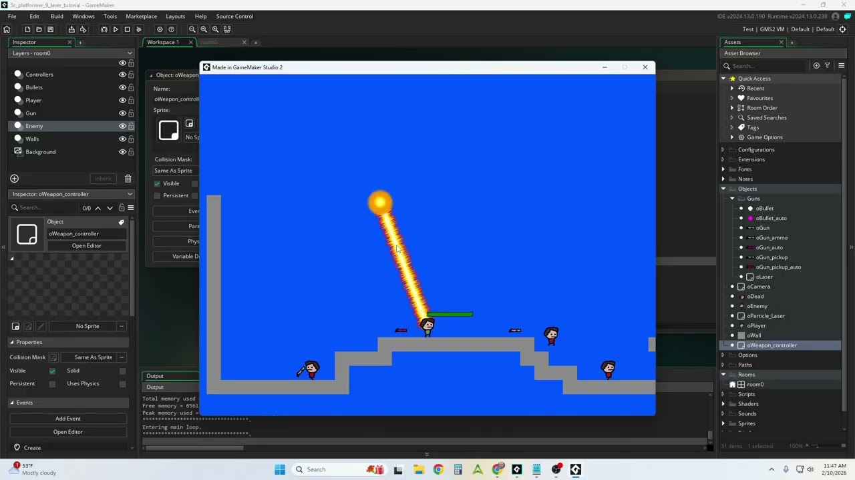Open the Layers - room0 dropdown
Viewport: 855px width, 480px height.
click(71, 53)
